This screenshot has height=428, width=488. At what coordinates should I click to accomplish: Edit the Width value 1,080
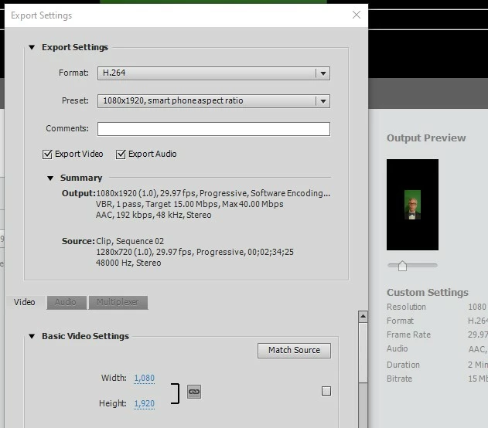[x=144, y=378]
